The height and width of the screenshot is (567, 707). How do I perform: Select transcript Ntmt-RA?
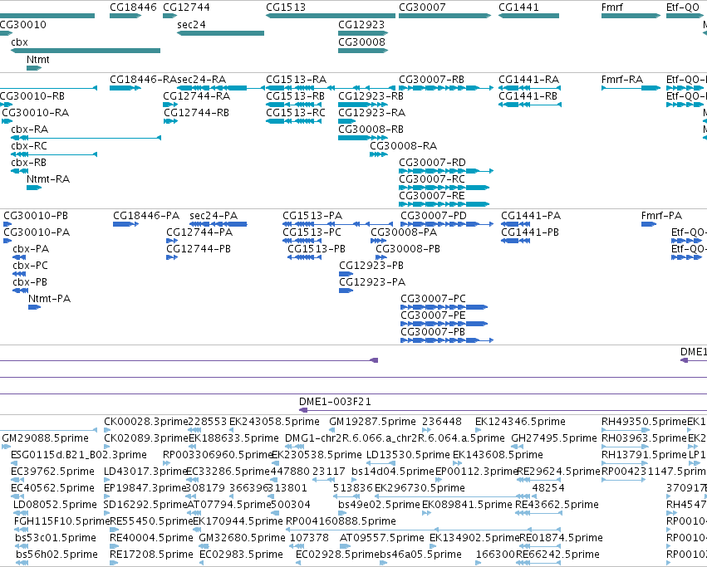[x=48, y=179]
